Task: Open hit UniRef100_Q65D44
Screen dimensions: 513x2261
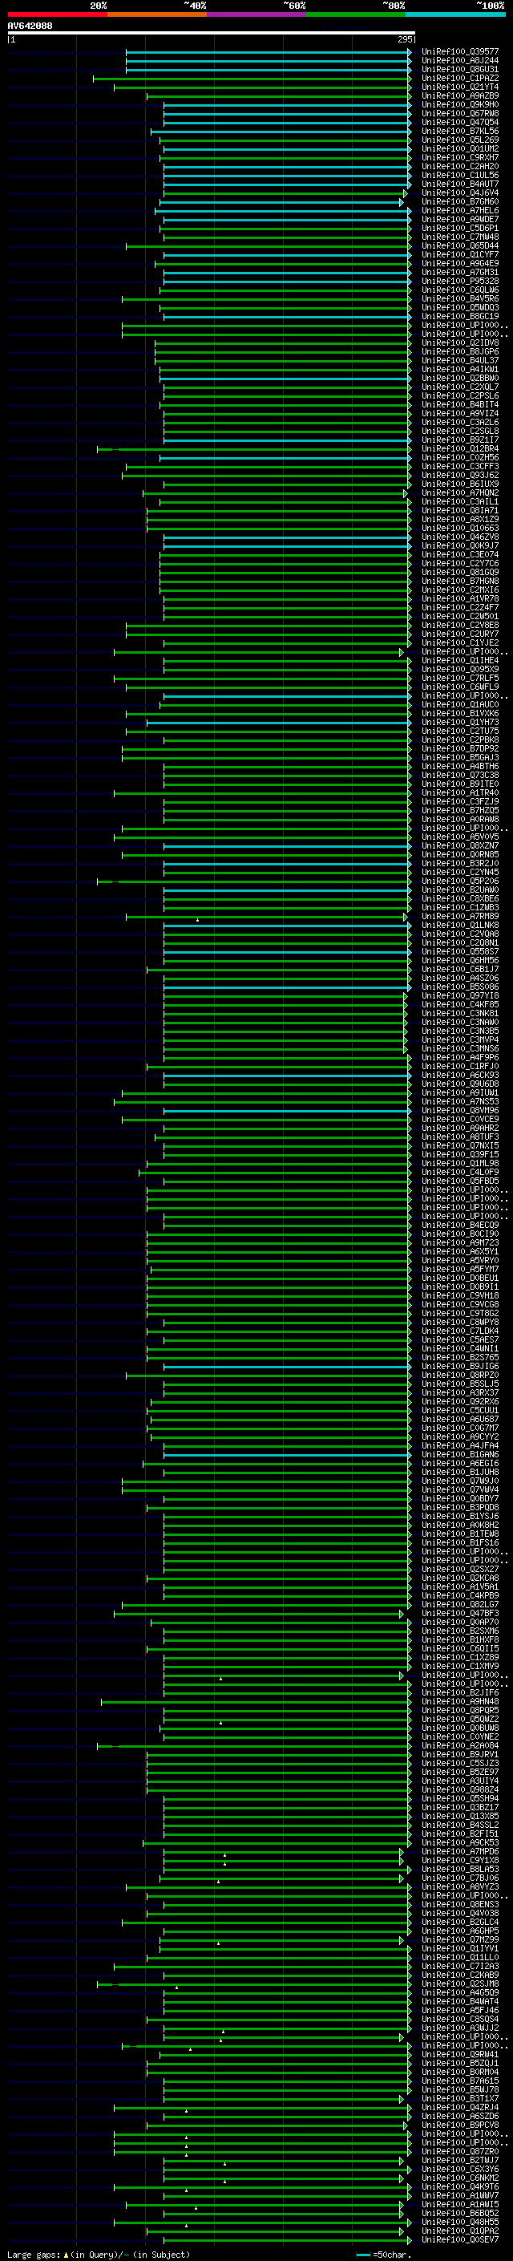Action: coord(460,245)
